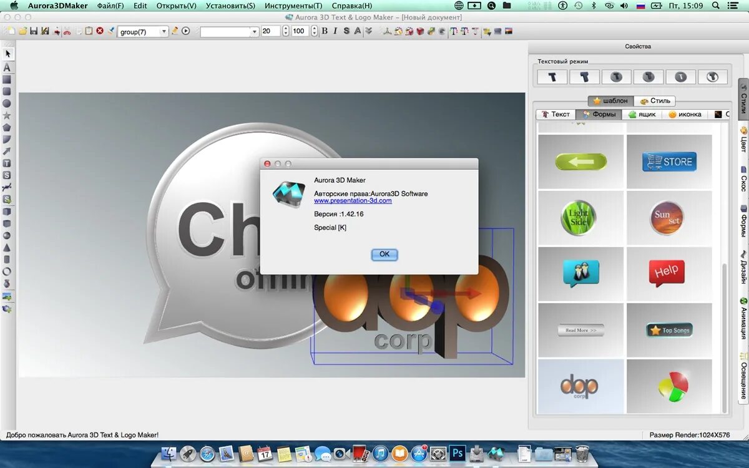This screenshot has height=468, width=749.
Task: Select the 3D text 'A' tool
Action: pyautogui.click(x=7, y=67)
